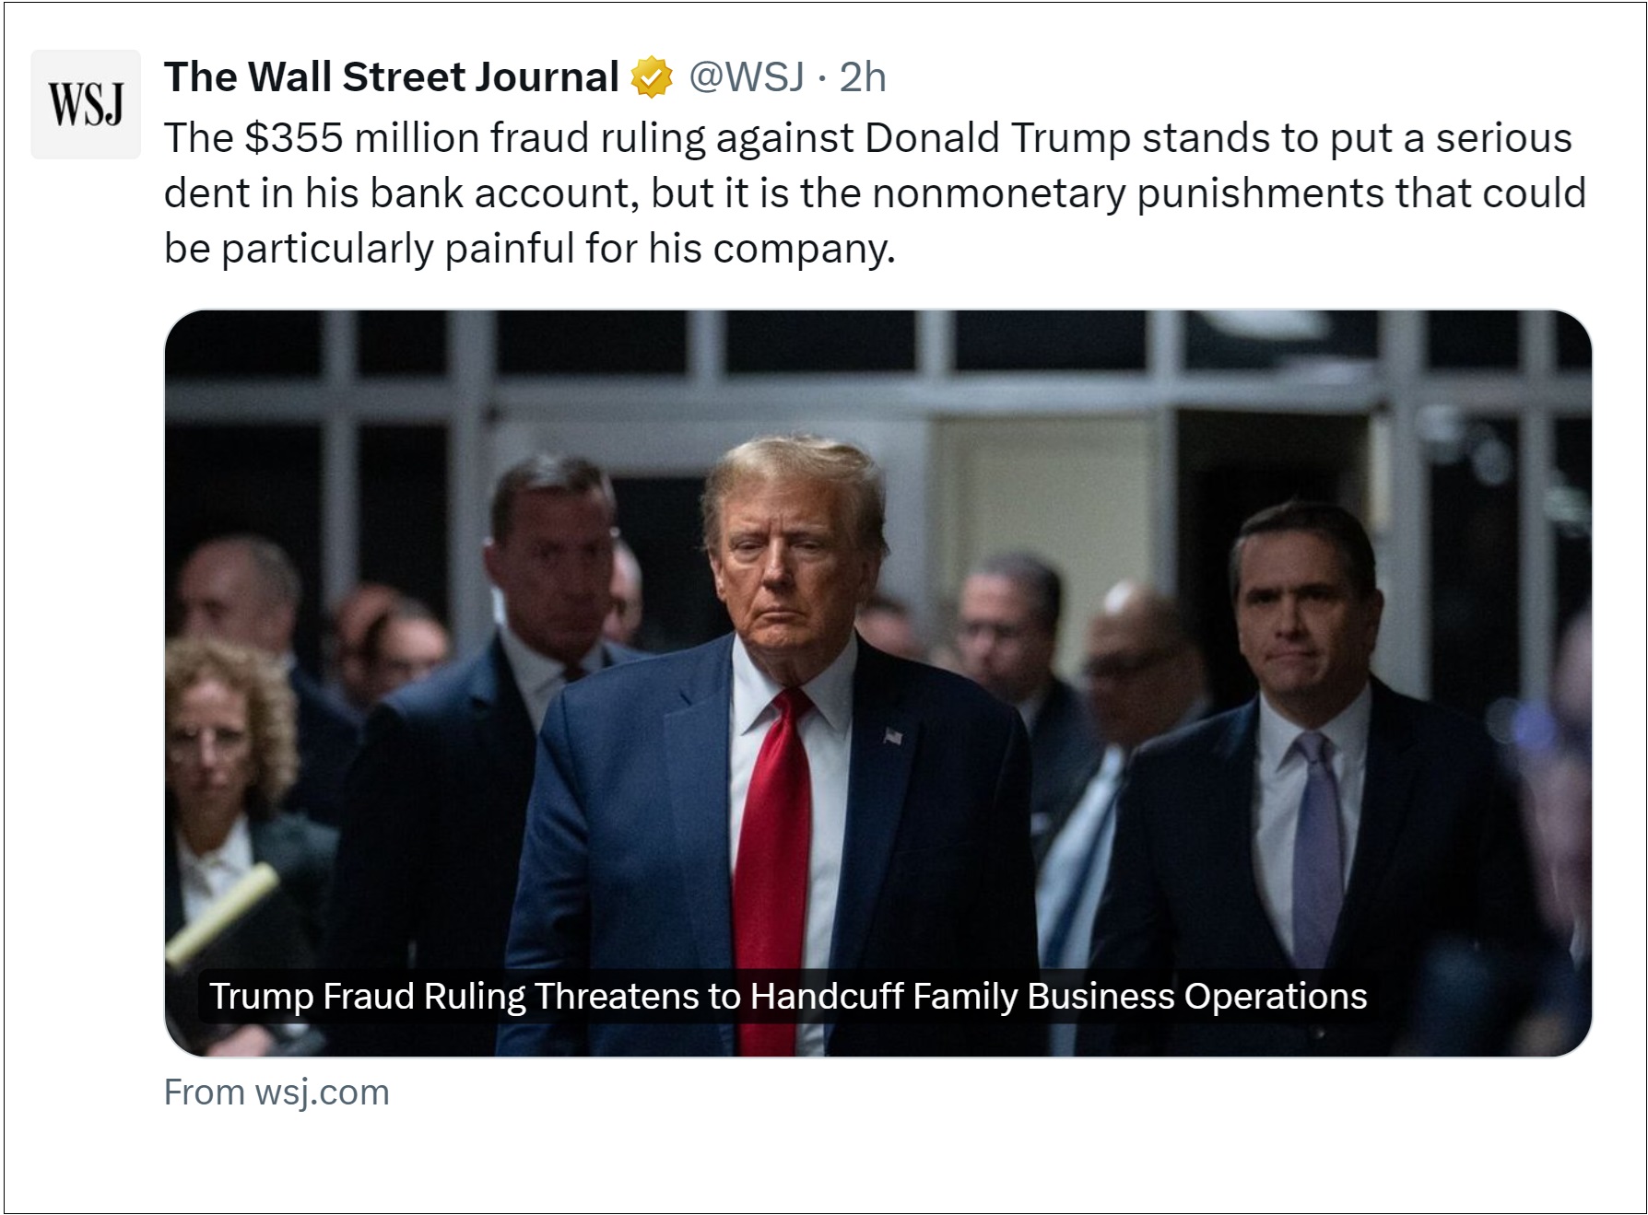This screenshot has width=1648, height=1215.
Task: Open the article card preview photo
Action: coord(877,553)
